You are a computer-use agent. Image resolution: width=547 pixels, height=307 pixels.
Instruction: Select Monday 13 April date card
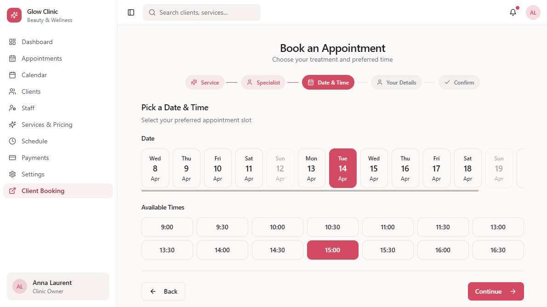tap(311, 168)
